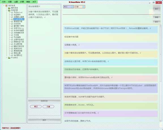Expand the Http协议 tree folder
163x130 pixels.
click(7, 58)
